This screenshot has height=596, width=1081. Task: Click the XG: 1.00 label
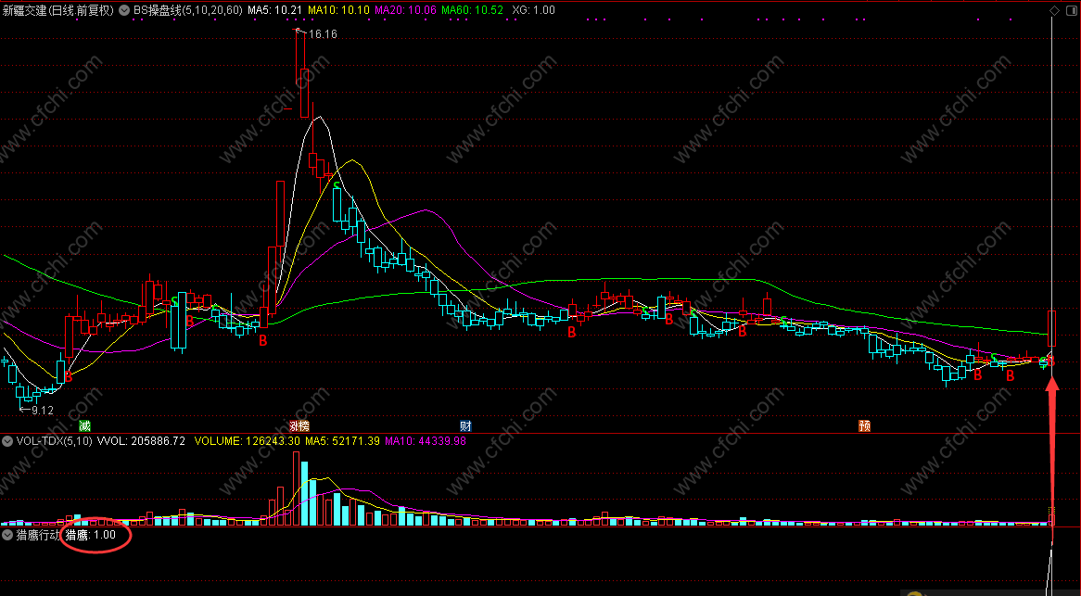534,10
